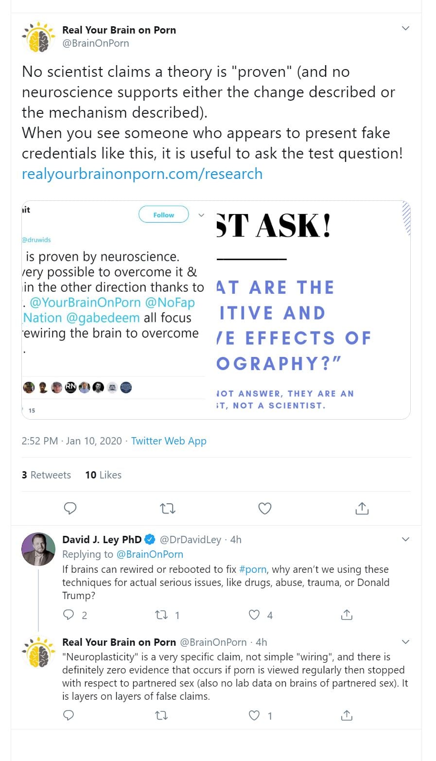Retweet David J. Ley's reply
The width and height of the screenshot is (436, 761).
pos(161,615)
